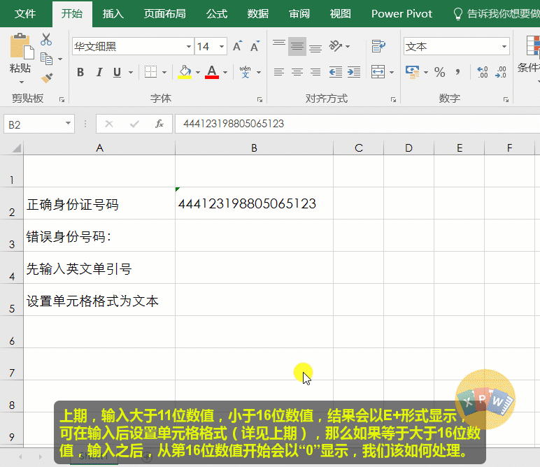Align text right
Screen dimensions: 540x467
tap(315, 72)
